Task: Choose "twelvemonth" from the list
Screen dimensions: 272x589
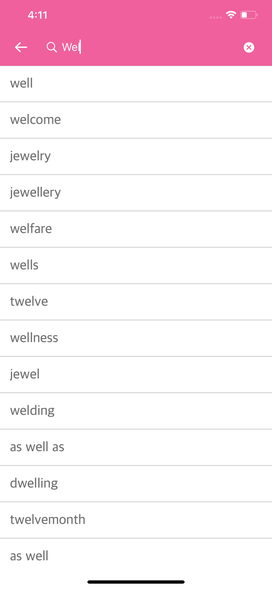Action: (x=136, y=520)
